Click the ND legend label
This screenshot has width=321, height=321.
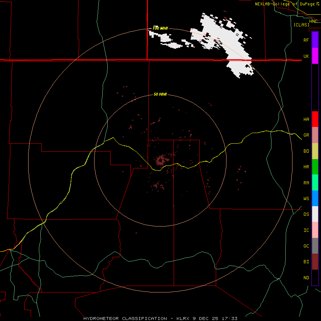pos(306,277)
